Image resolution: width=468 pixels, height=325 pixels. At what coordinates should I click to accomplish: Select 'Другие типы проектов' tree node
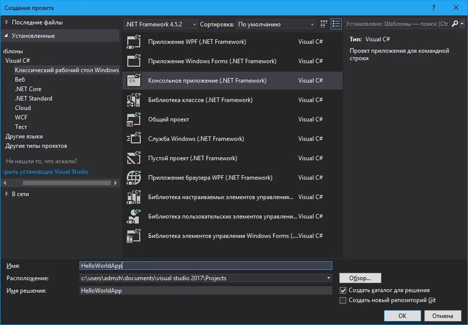click(36, 146)
